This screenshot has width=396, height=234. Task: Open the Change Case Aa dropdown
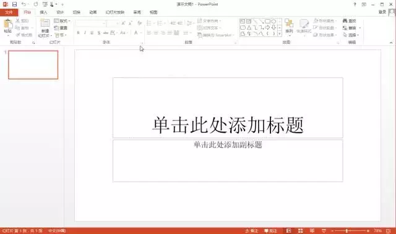coord(124,33)
